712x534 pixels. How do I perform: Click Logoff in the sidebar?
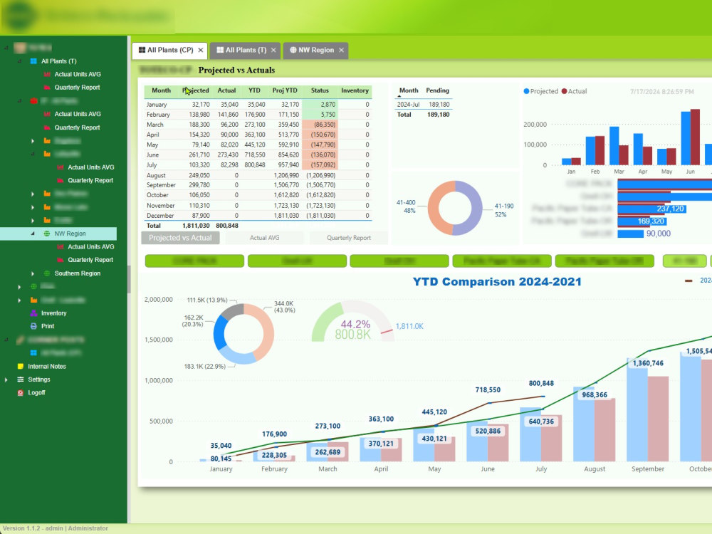coord(36,392)
